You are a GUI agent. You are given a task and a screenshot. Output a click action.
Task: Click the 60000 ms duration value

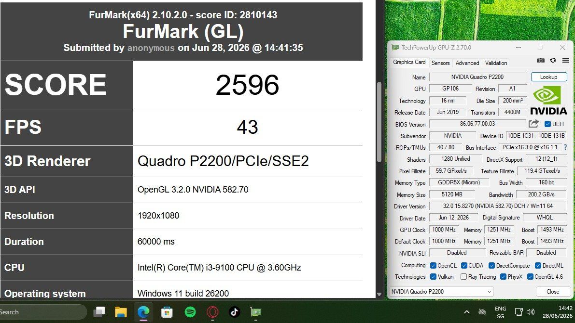tap(156, 242)
